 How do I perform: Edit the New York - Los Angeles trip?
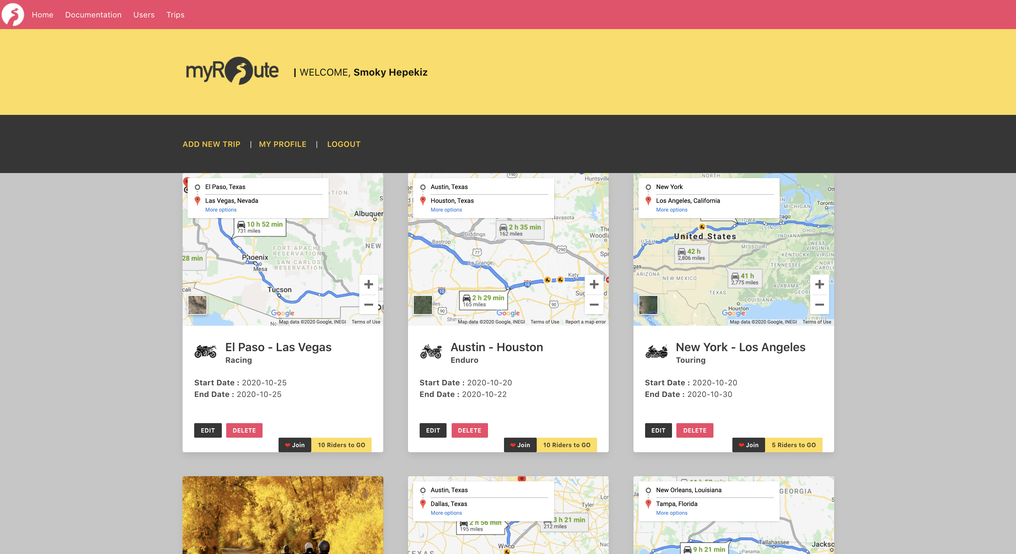658,430
